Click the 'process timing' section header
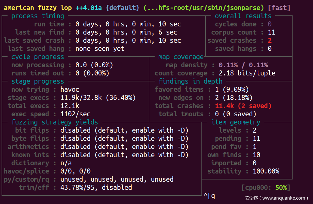The width and height of the screenshot is (313, 204). point(37,16)
